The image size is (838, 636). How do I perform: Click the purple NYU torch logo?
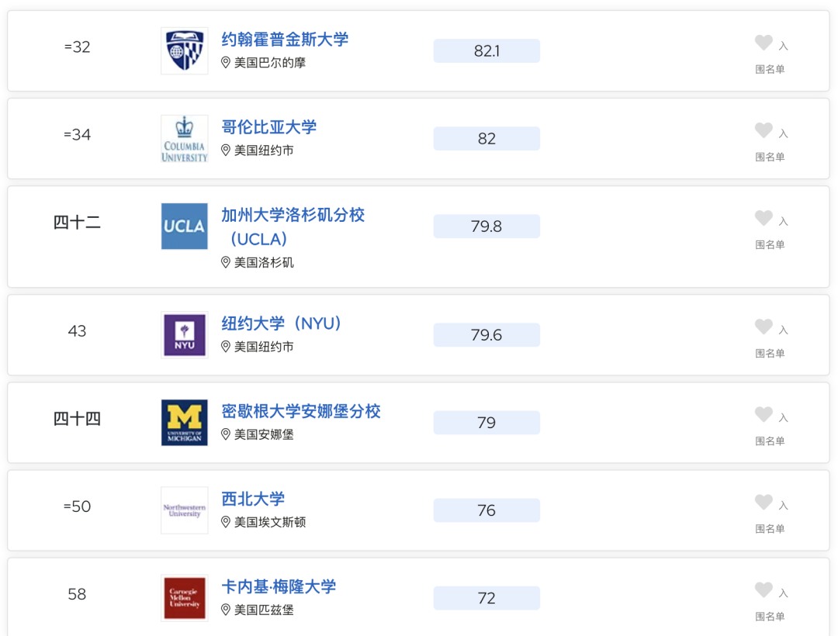[x=185, y=335]
